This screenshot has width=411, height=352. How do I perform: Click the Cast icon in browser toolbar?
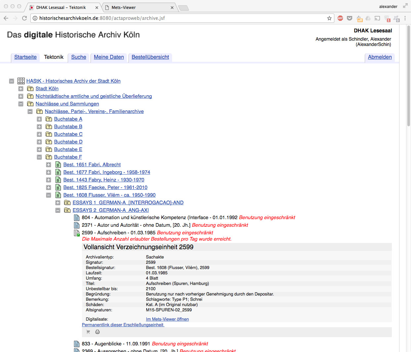[377, 18]
